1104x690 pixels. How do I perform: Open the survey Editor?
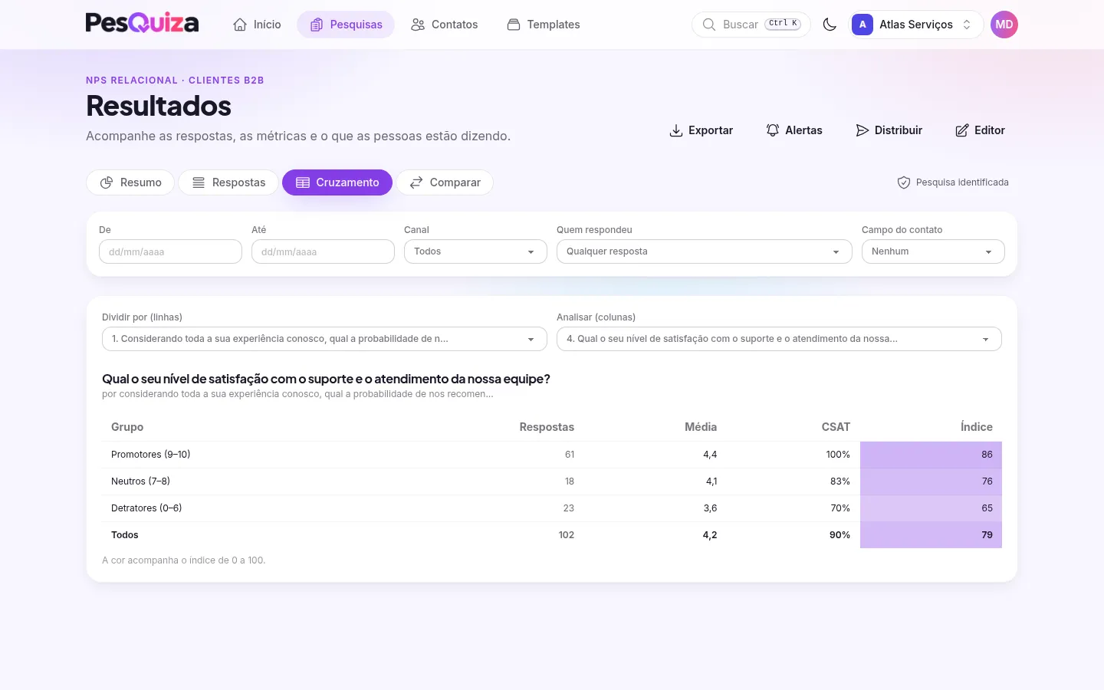(x=980, y=130)
